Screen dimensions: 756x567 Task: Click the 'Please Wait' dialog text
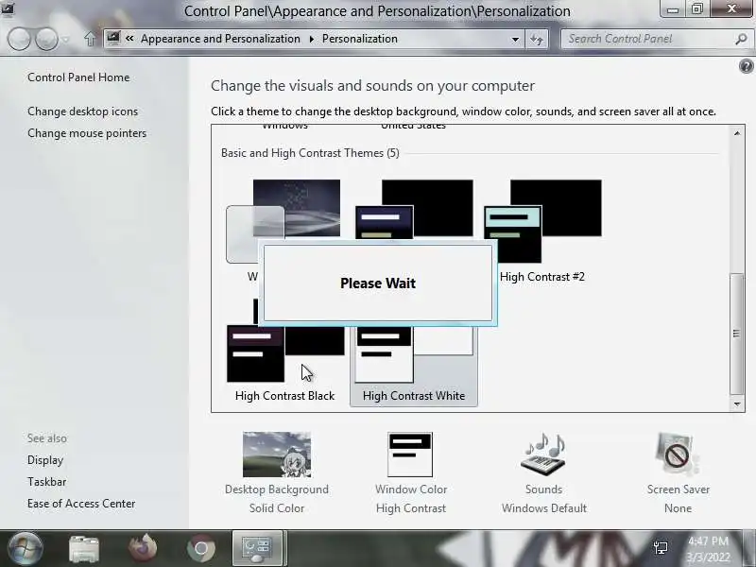[x=378, y=283]
